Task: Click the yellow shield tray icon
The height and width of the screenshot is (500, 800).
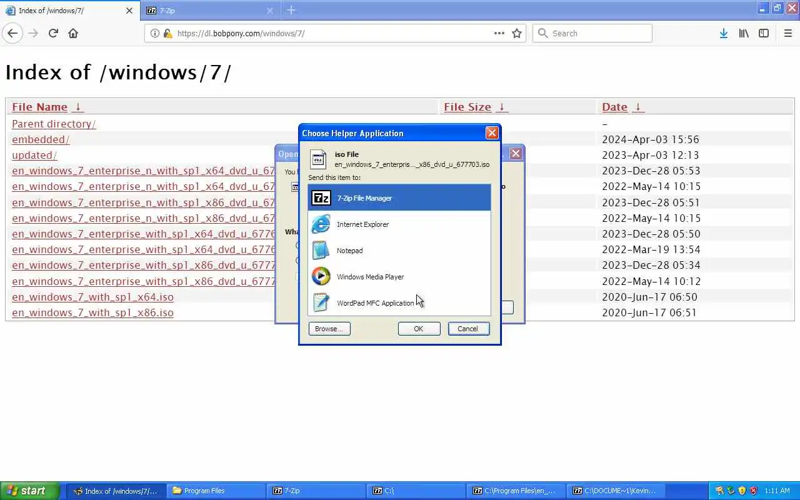Action: (742, 491)
